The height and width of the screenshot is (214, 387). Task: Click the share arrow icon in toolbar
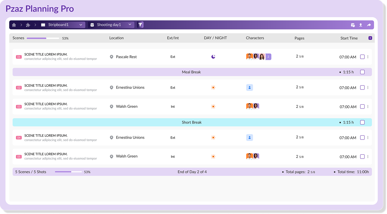click(x=369, y=25)
